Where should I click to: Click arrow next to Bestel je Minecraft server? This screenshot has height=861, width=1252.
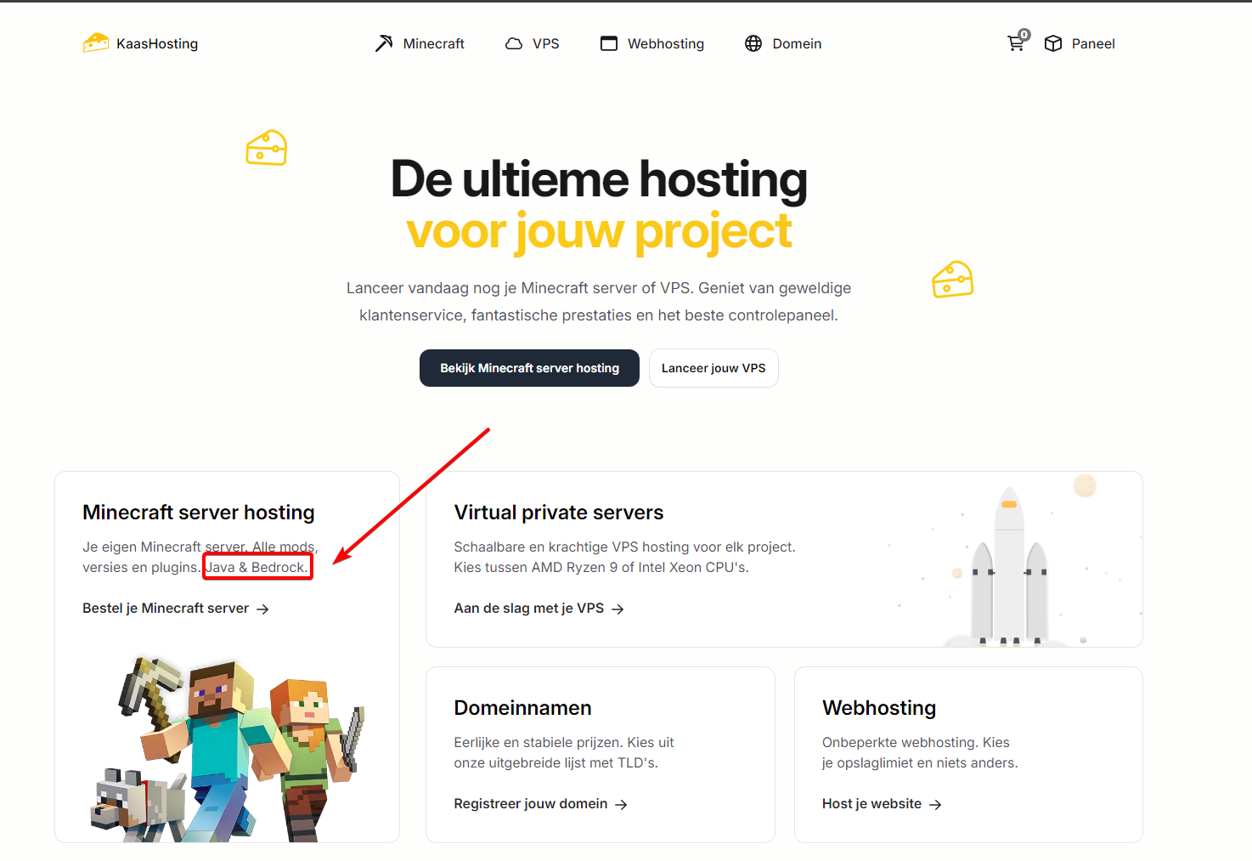click(x=262, y=609)
